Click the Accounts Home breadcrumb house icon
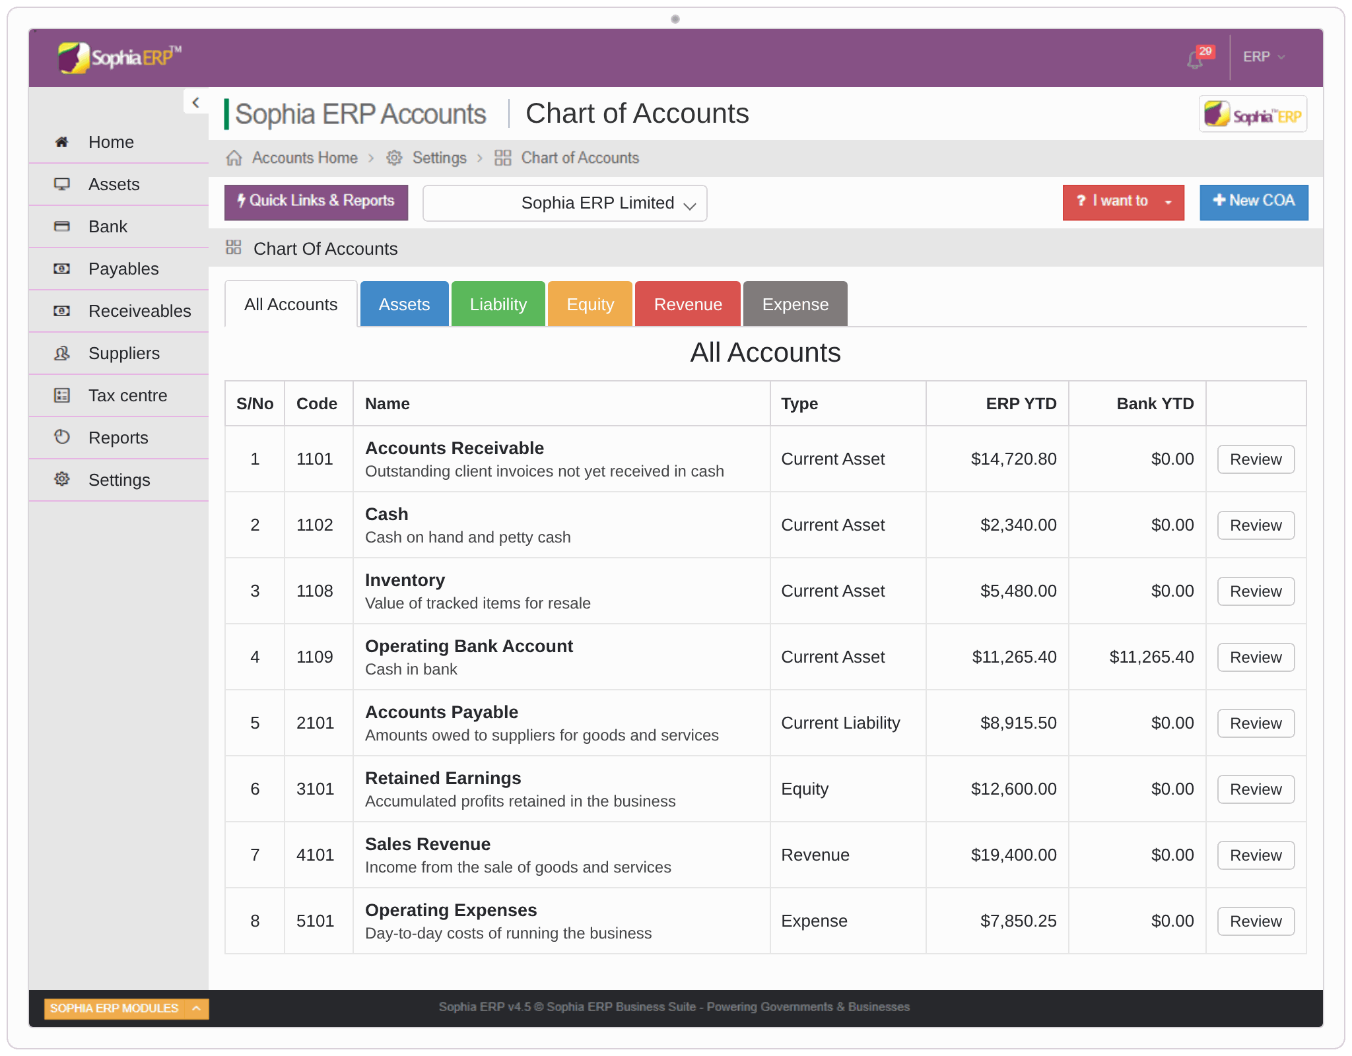1352x1056 pixels. 234,158
